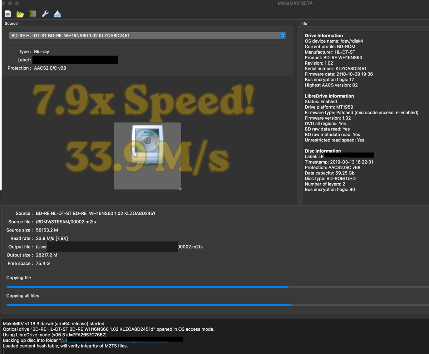The width and height of the screenshot is (429, 354).
Task: Click the small chevron below the disc icon
Action: (180, 189)
